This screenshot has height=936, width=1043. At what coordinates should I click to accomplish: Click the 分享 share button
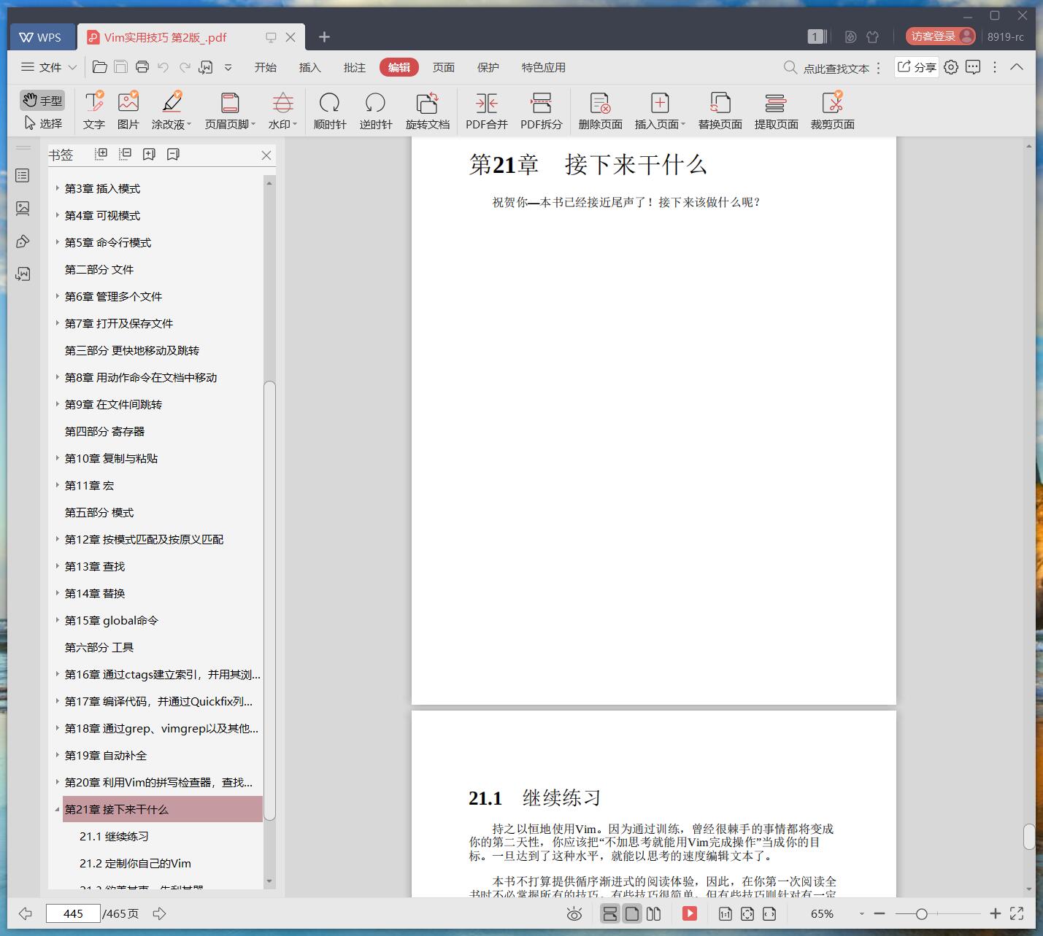click(917, 67)
